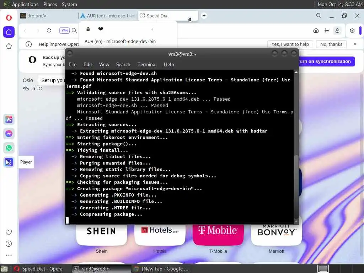Go to Opera Speed Dial home icon
364x273 pixels.
(9, 32)
